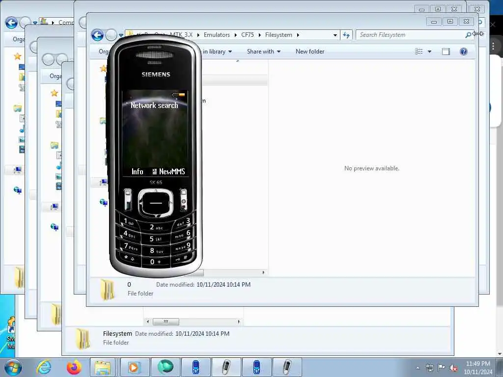The width and height of the screenshot is (503, 377).
Task: Click the scroll-left arrow in the rear Filesystem window
Action: point(147,321)
